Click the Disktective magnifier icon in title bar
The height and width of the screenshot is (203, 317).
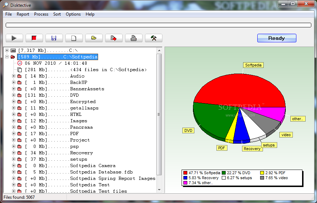(x=5, y=5)
